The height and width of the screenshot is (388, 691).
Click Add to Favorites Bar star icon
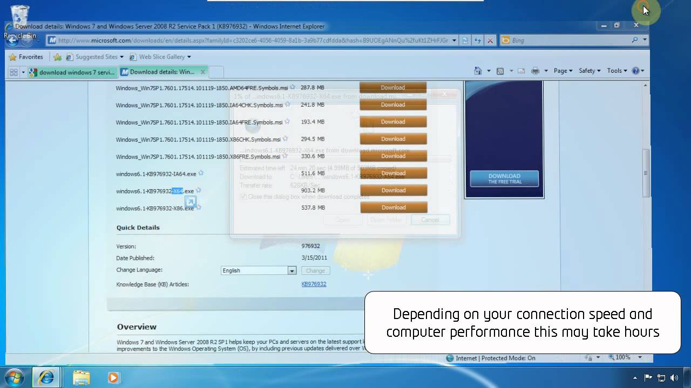click(x=57, y=57)
